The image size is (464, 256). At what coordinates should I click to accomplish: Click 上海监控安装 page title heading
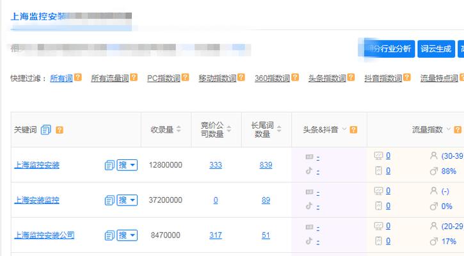tap(38, 16)
